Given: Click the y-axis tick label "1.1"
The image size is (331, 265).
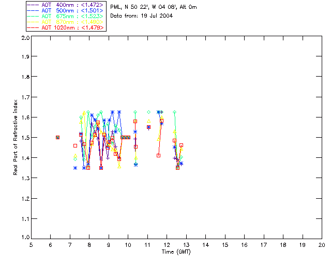Looking at the screenshot, I should click(x=25, y=219).
